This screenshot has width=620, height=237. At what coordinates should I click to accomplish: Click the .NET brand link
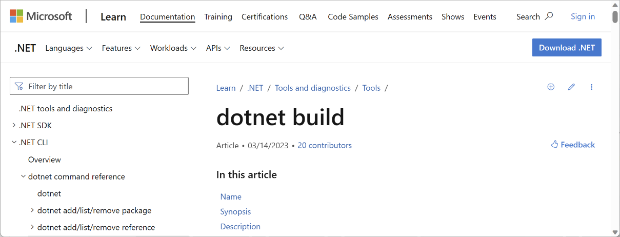click(25, 48)
